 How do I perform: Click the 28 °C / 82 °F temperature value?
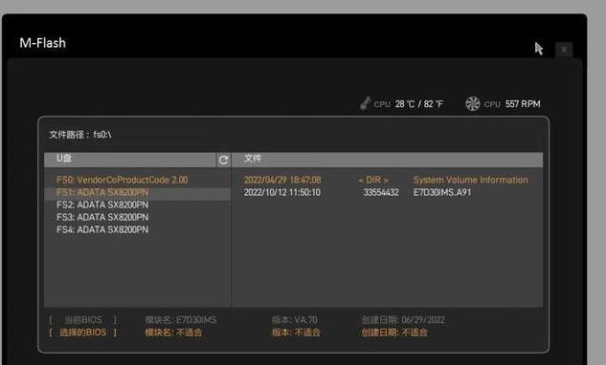pos(419,104)
